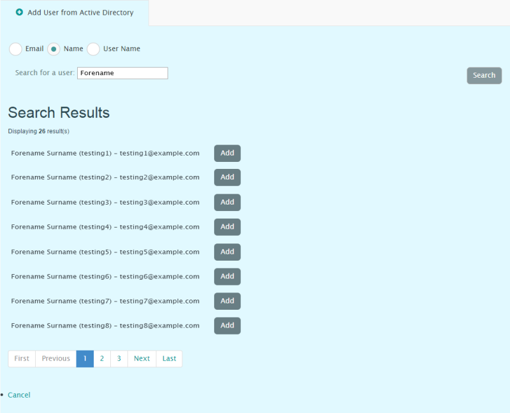Screen dimensions: 510x413
Task: Click the plus icon on the Active Directory tab
Action: point(20,11)
